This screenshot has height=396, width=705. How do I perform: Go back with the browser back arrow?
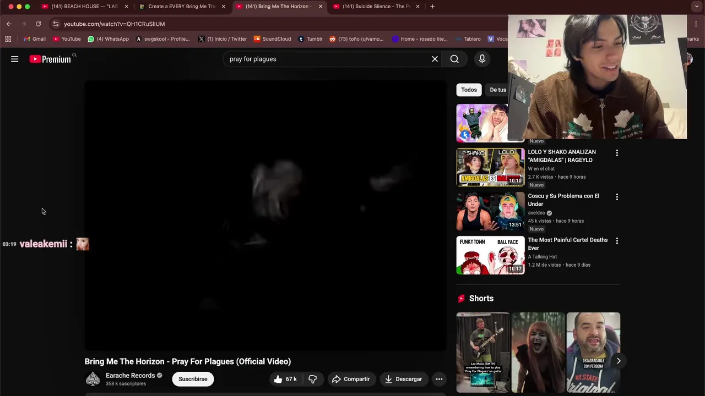coord(9,24)
